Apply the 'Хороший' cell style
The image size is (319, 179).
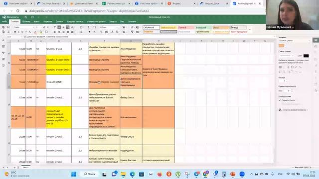point(203,27)
